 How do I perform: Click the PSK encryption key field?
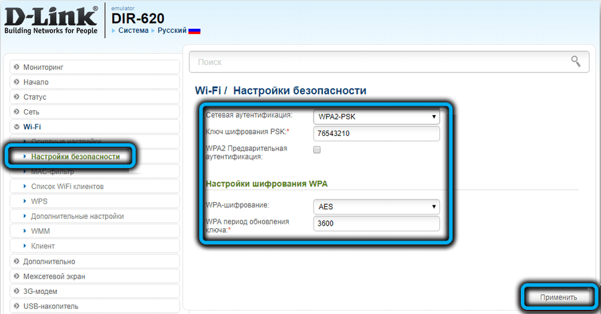click(x=376, y=133)
